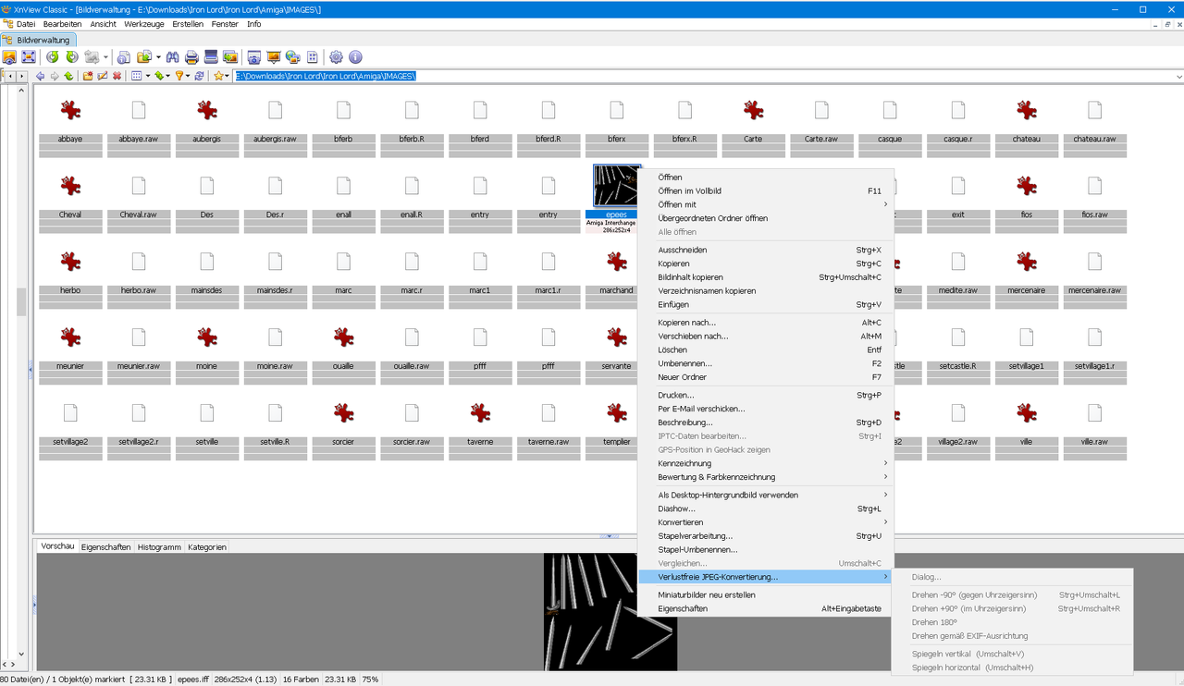This screenshot has width=1184, height=686.
Task: Go back with the left arrow icon
Action: [40, 76]
